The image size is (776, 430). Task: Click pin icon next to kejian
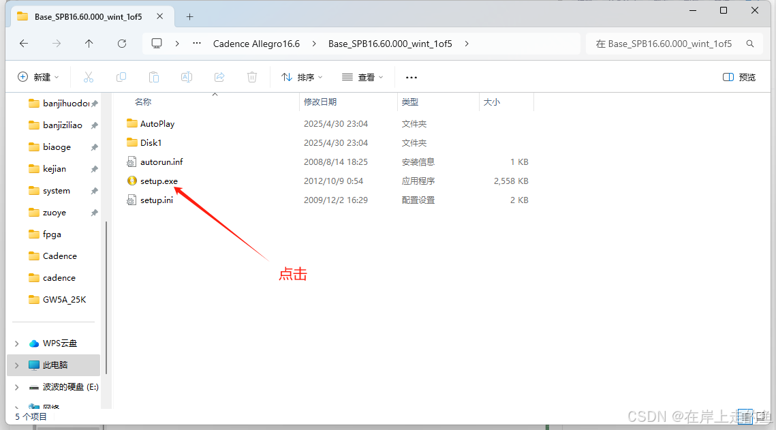pos(94,169)
